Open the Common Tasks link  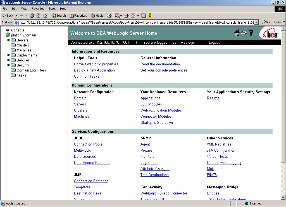pos(87,76)
